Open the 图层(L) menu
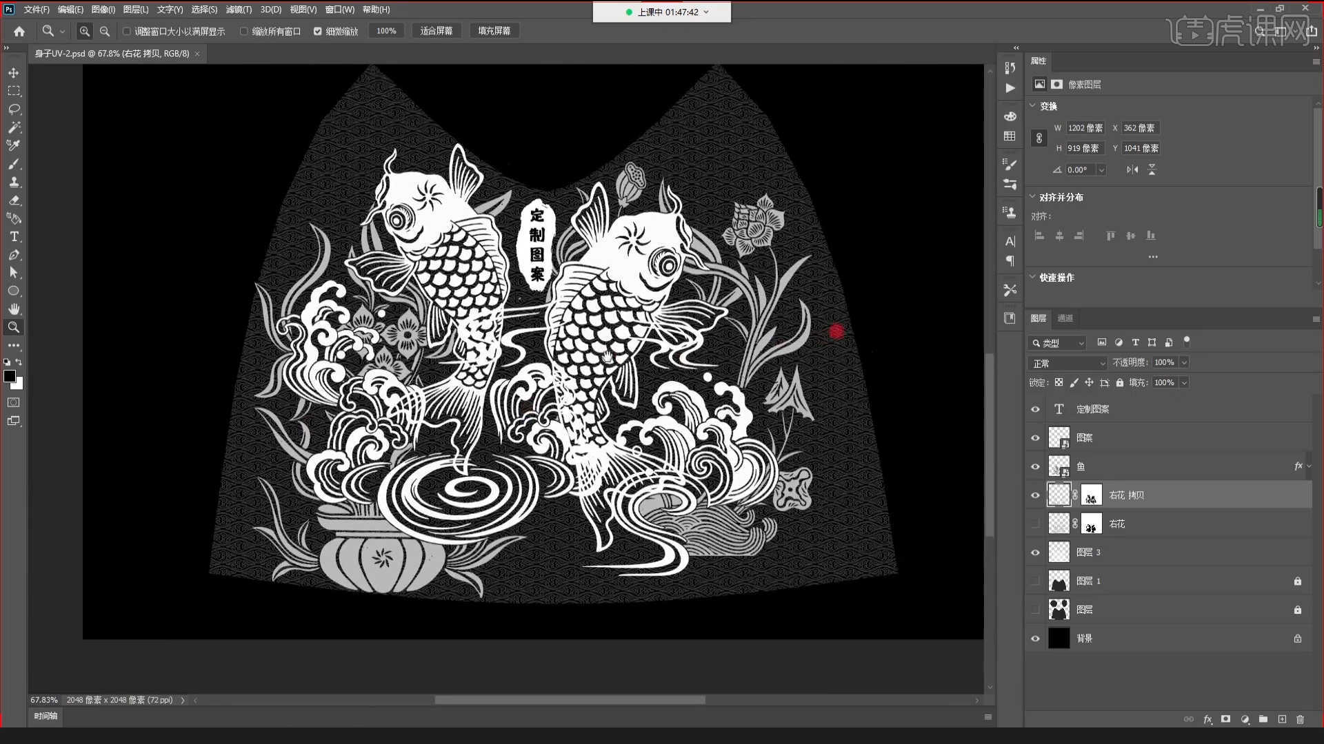 click(135, 10)
